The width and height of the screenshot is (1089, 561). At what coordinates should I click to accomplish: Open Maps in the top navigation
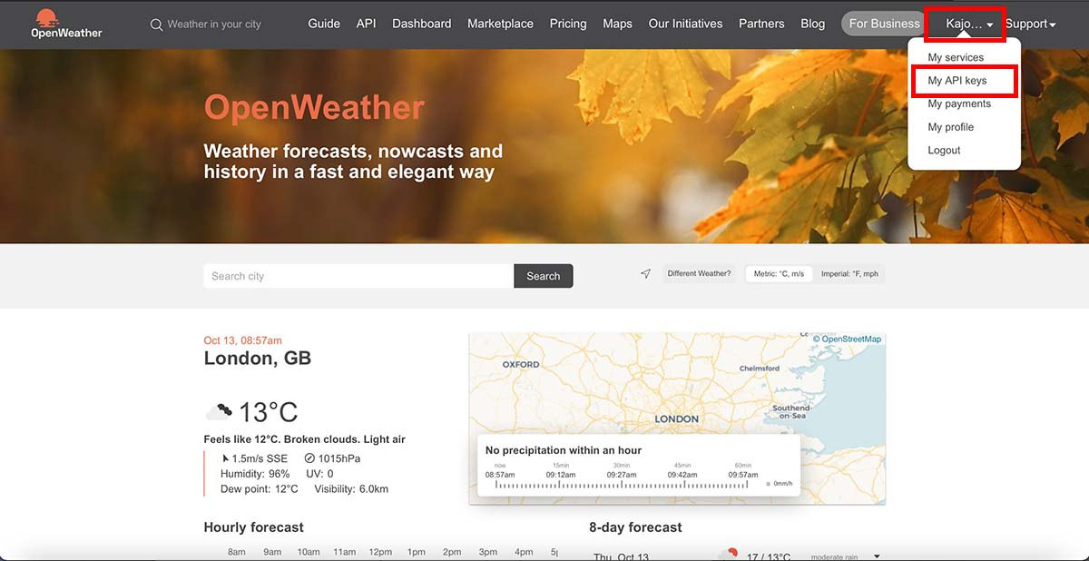[x=617, y=24]
